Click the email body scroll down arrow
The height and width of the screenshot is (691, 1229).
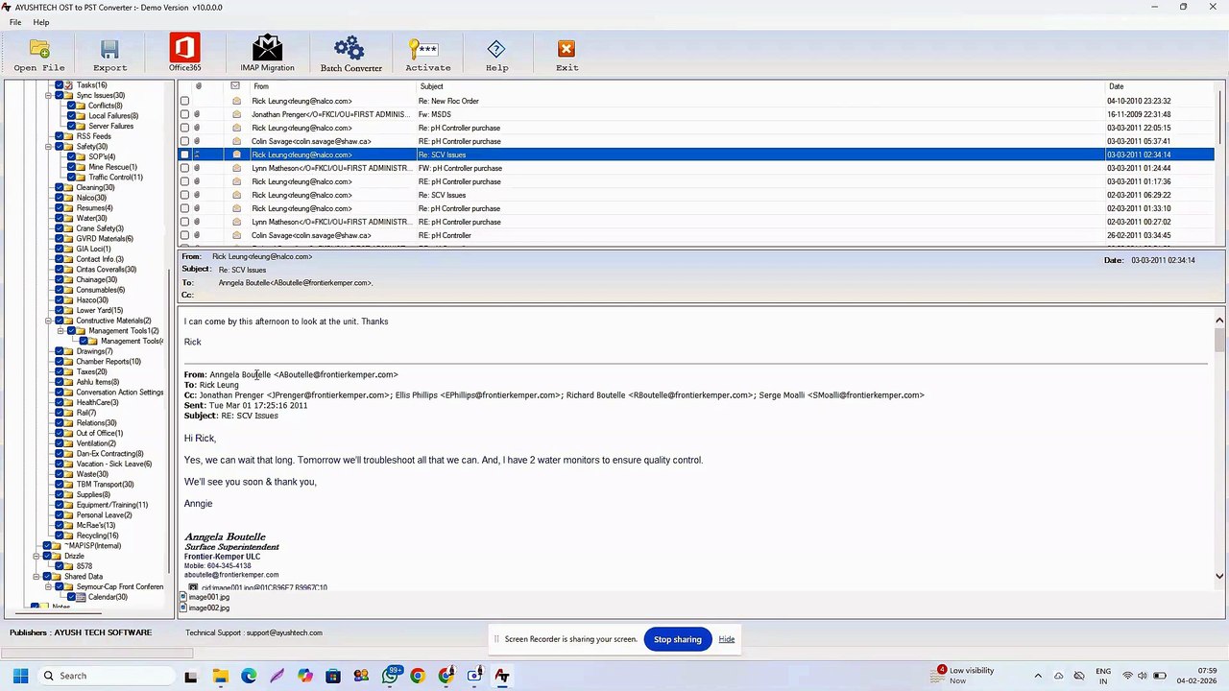(x=1219, y=576)
